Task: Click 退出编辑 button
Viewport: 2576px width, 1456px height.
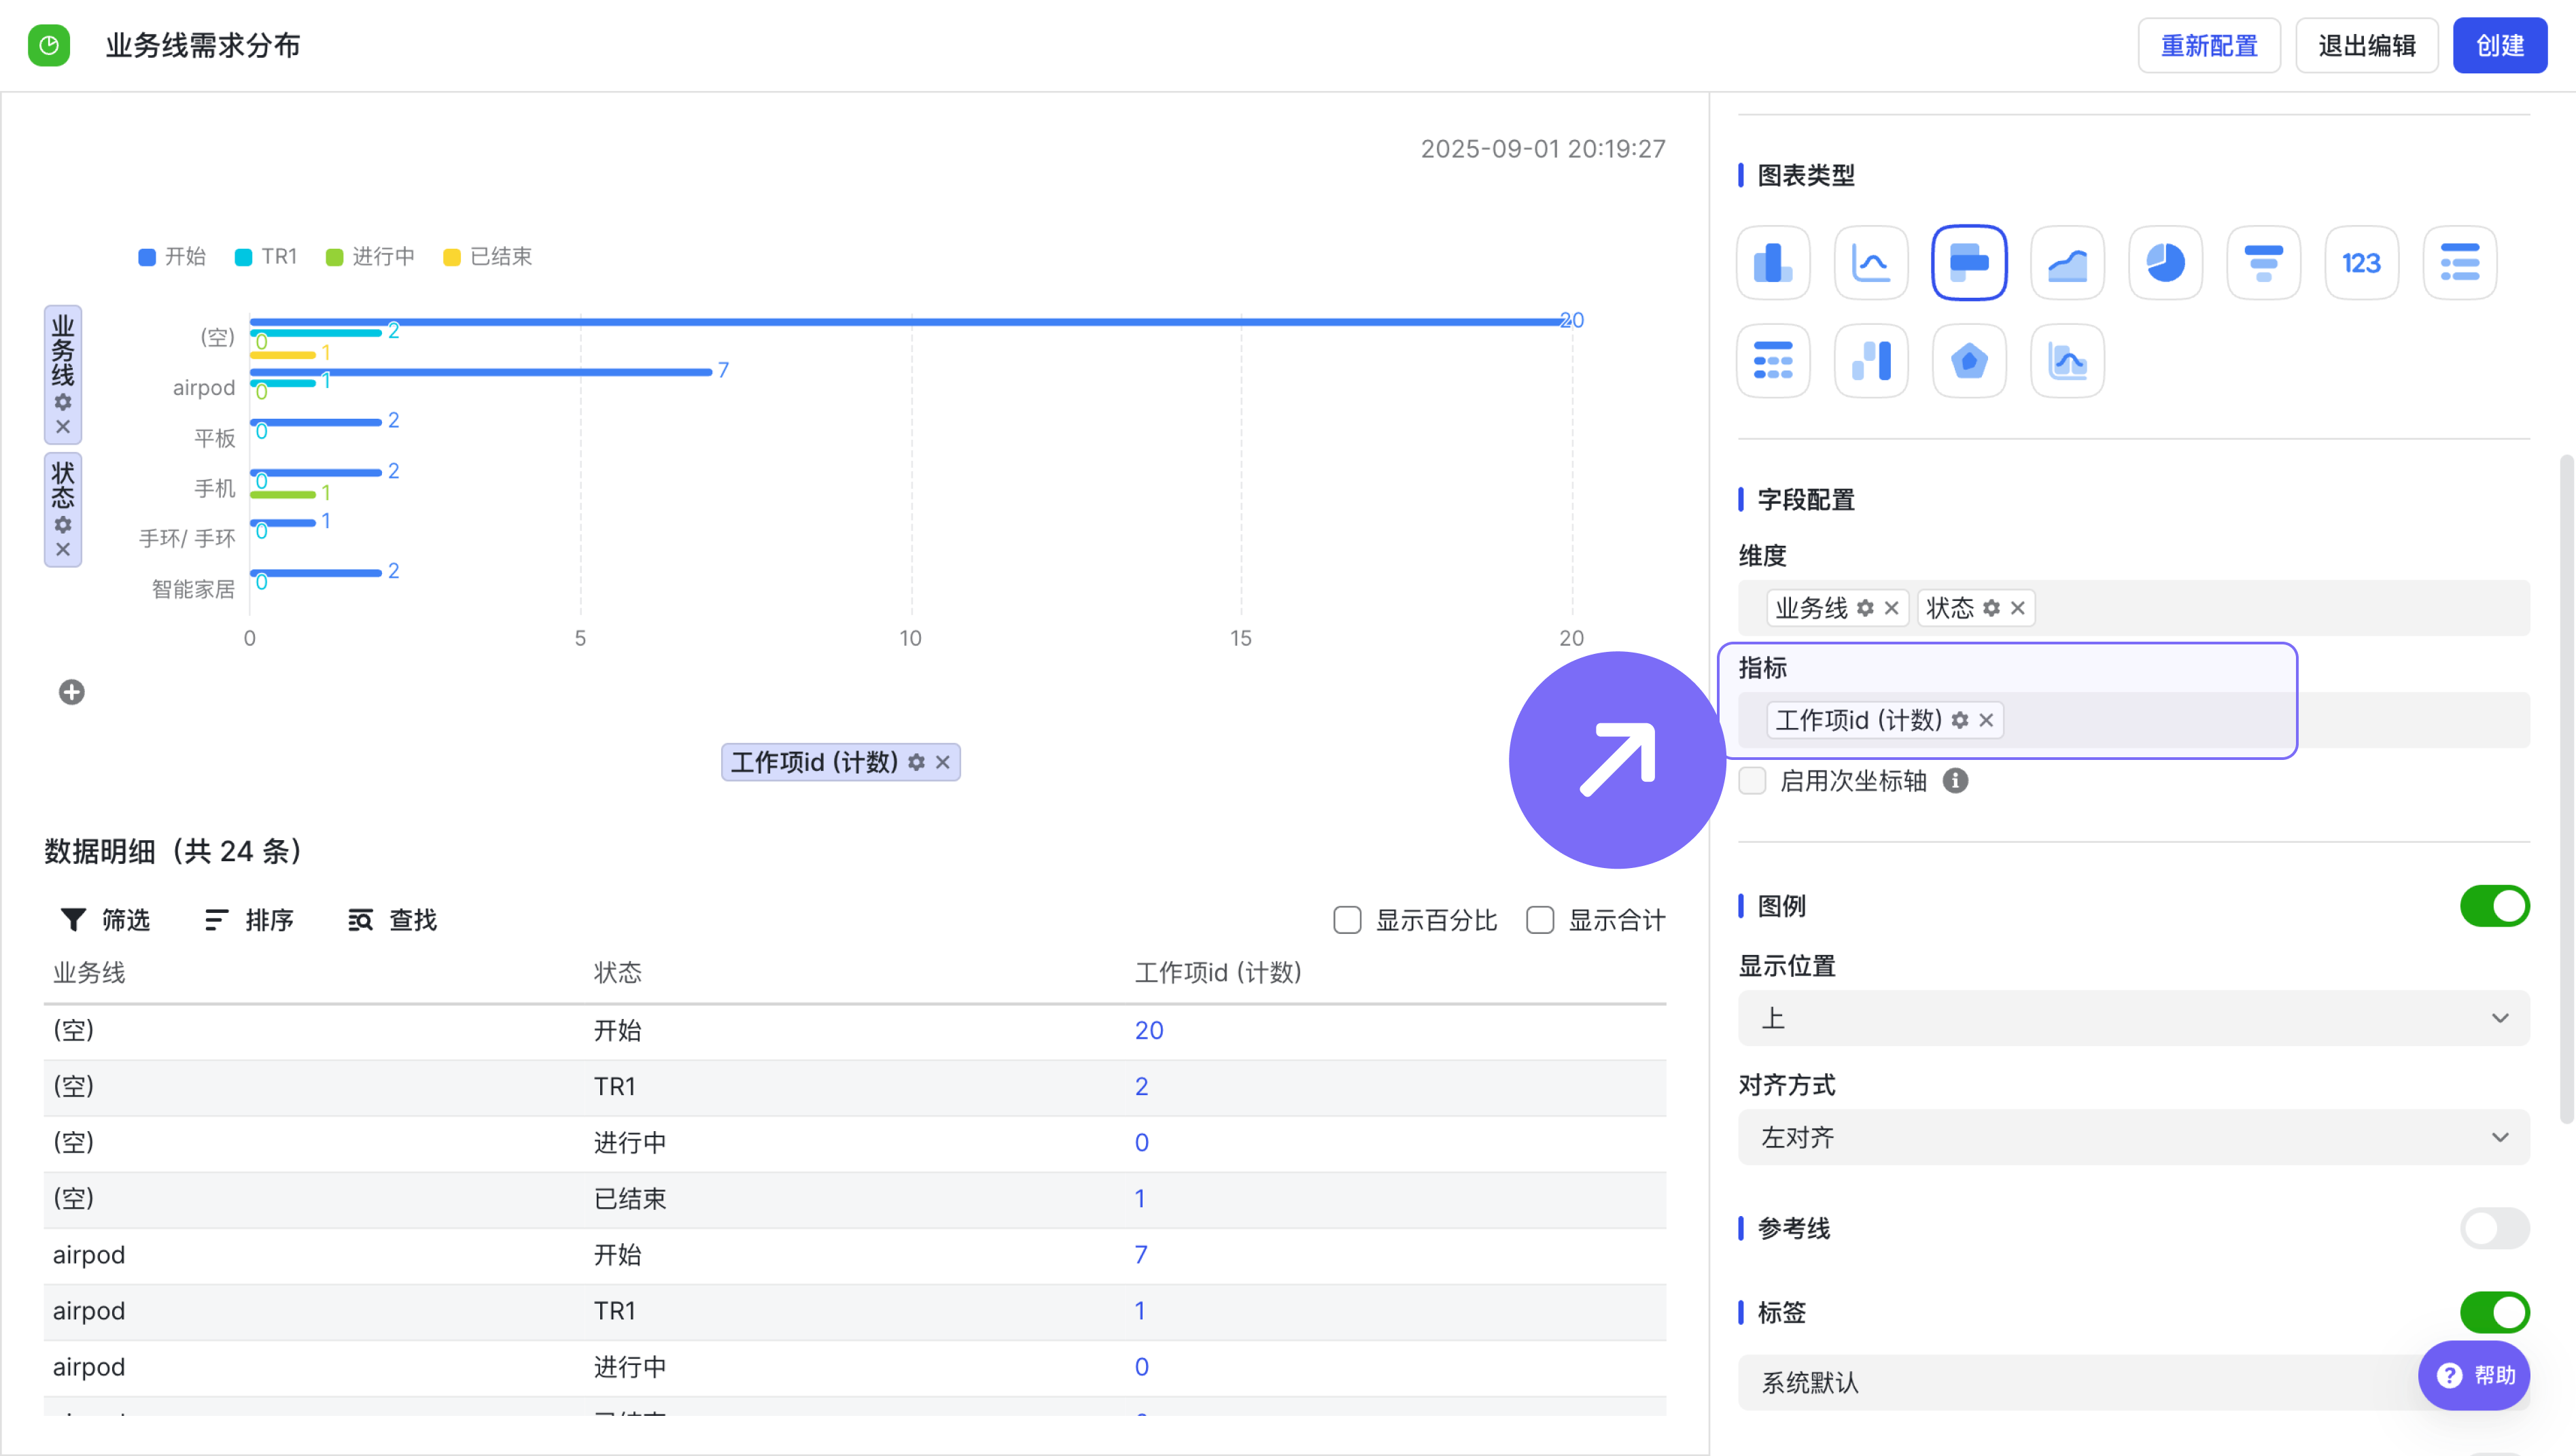Action: tap(2366, 45)
